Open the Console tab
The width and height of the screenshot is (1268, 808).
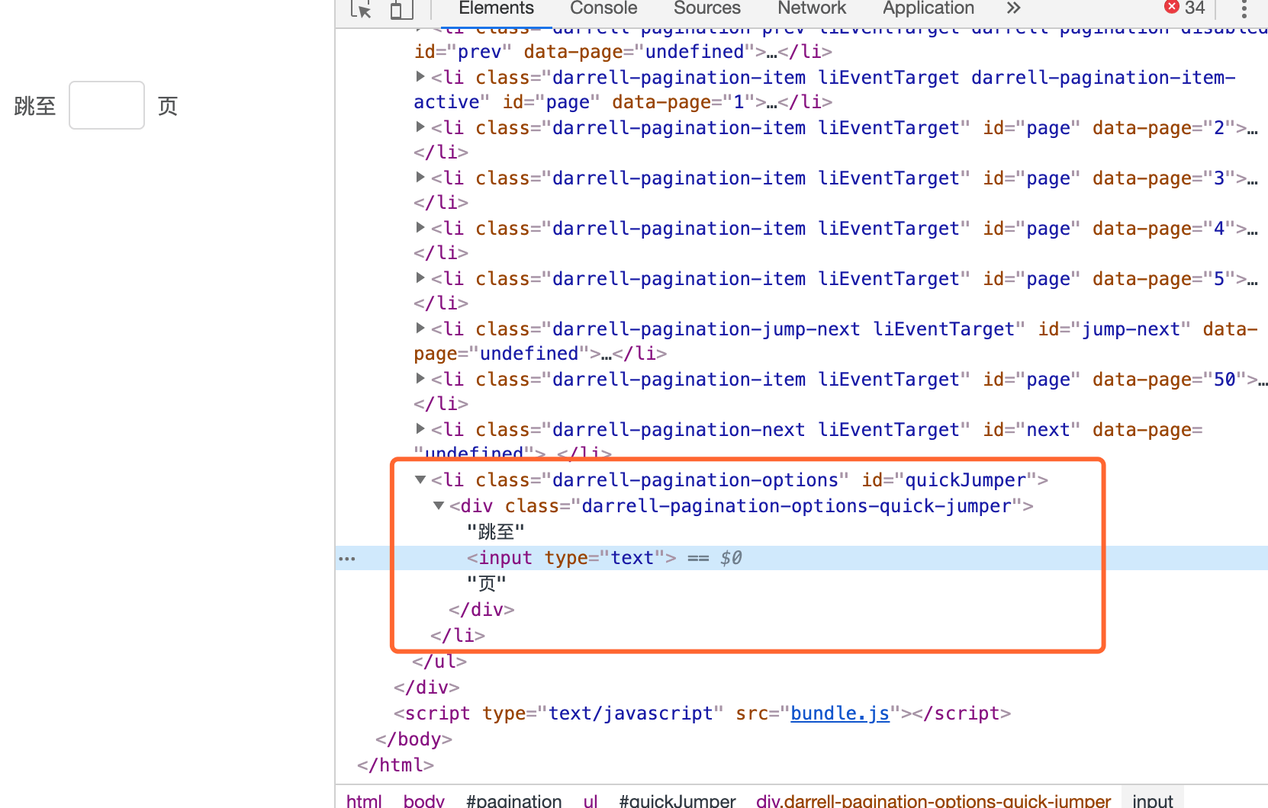(603, 8)
